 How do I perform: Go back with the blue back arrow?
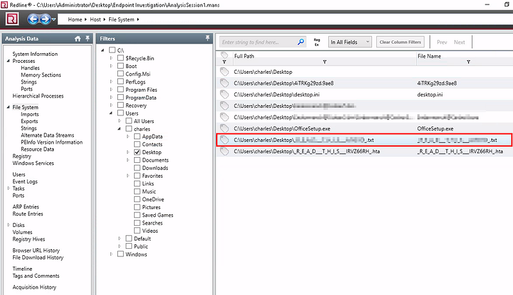click(x=33, y=19)
